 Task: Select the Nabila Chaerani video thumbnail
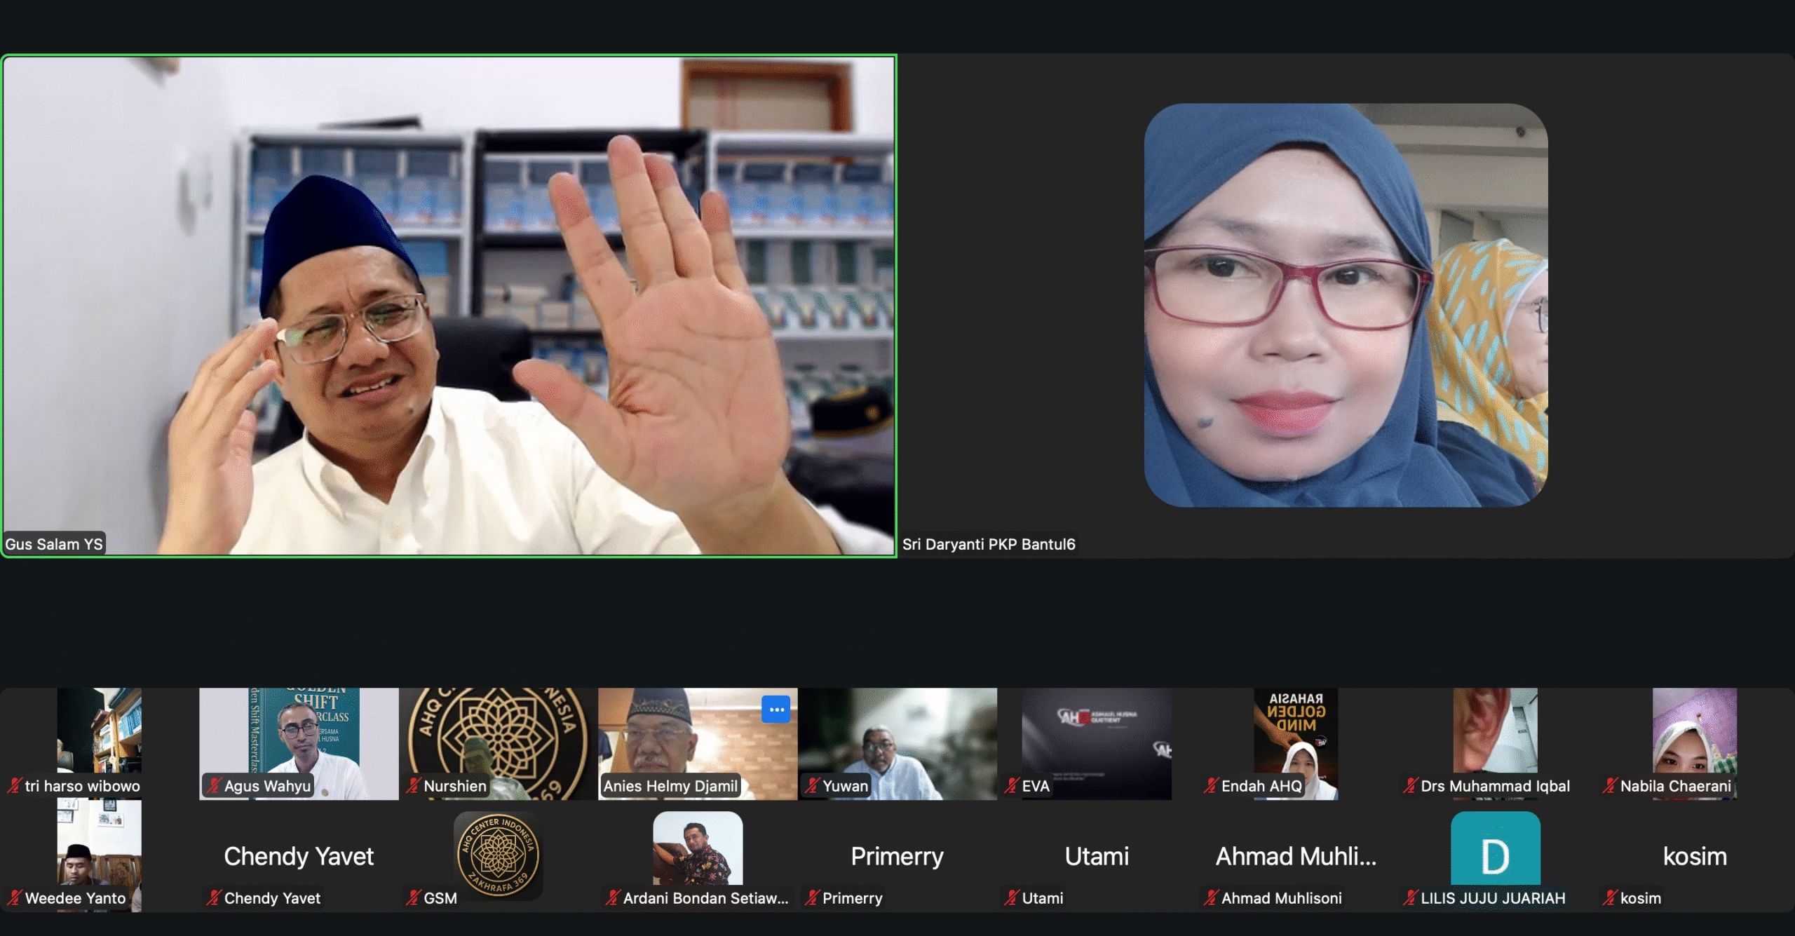(1694, 736)
